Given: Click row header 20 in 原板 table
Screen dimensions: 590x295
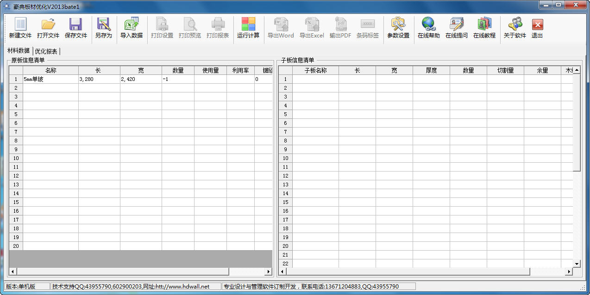Looking at the screenshot, I should (x=16, y=246).
